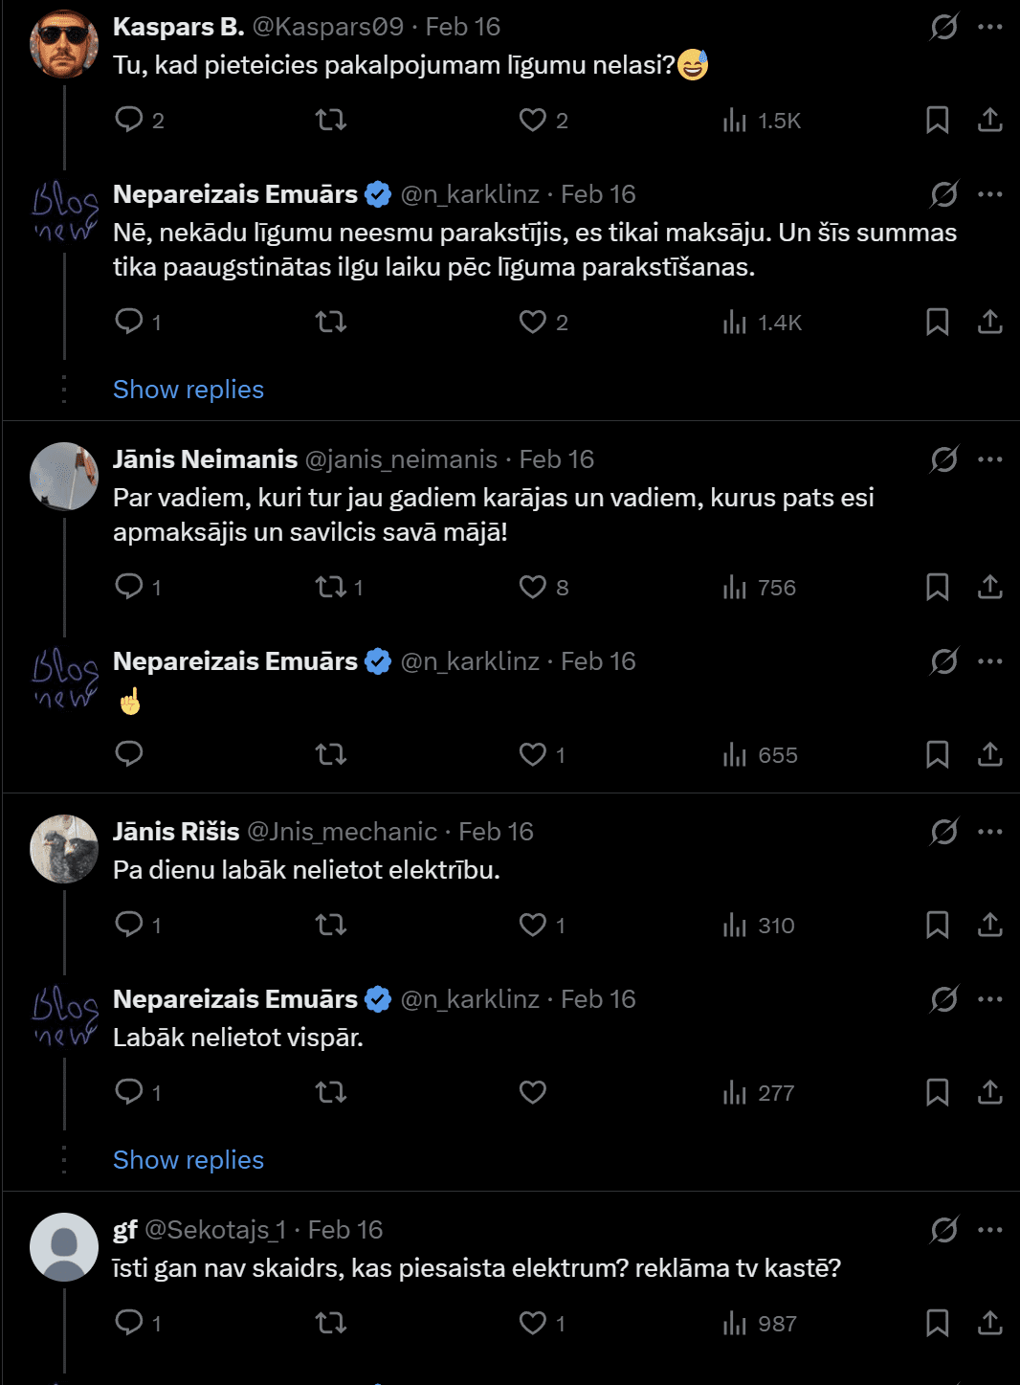1020x1385 pixels.
Task: Visit the @janis_neimanis handle link
Action: click(x=401, y=459)
